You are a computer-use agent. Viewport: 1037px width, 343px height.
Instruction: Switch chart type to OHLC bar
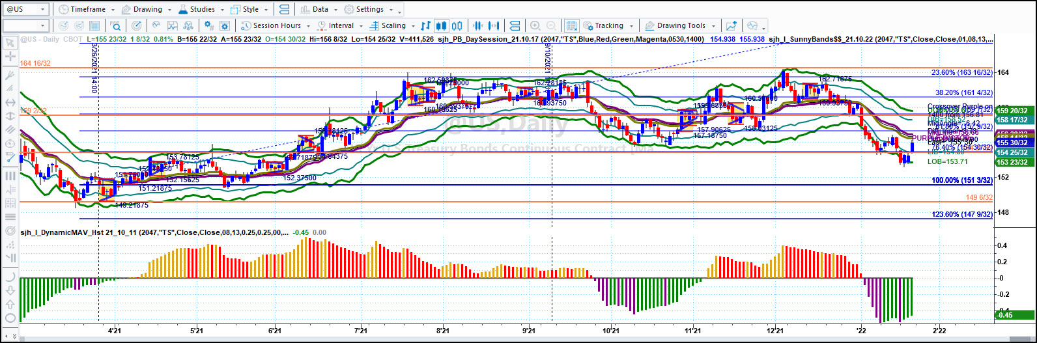[425, 26]
